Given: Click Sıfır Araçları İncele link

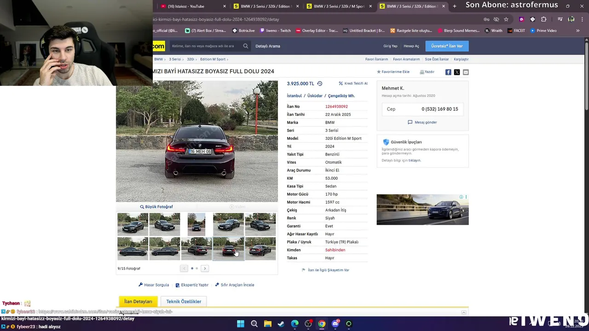Looking at the screenshot, I should (235, 285).
